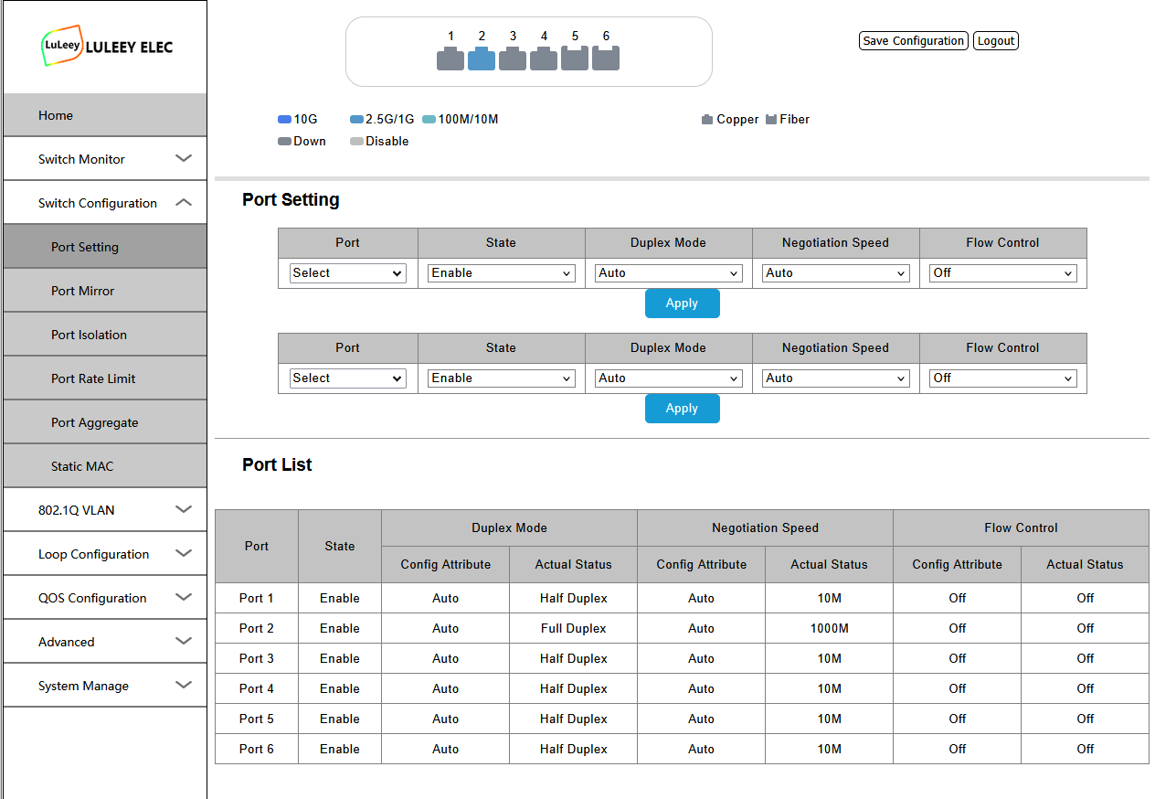Click 'Half Duplex' cell in Port 4 row
1155x799 pixels.
[574, 688]
